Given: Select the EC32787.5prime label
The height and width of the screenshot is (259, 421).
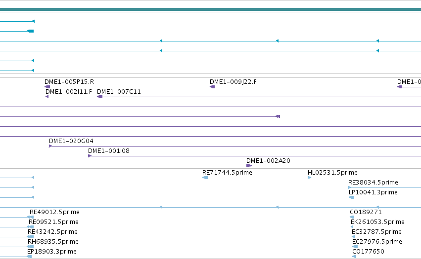Looking at the screenshot, I should coord(376,232).
